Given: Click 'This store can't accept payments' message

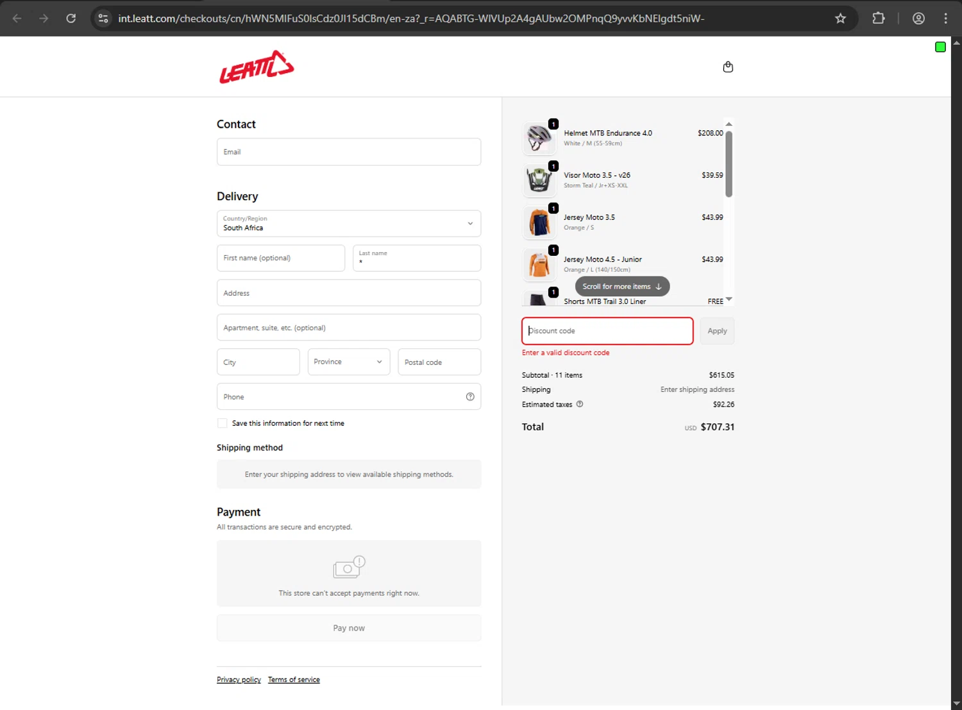Looking at the screenshot, I should coord(349,593).
